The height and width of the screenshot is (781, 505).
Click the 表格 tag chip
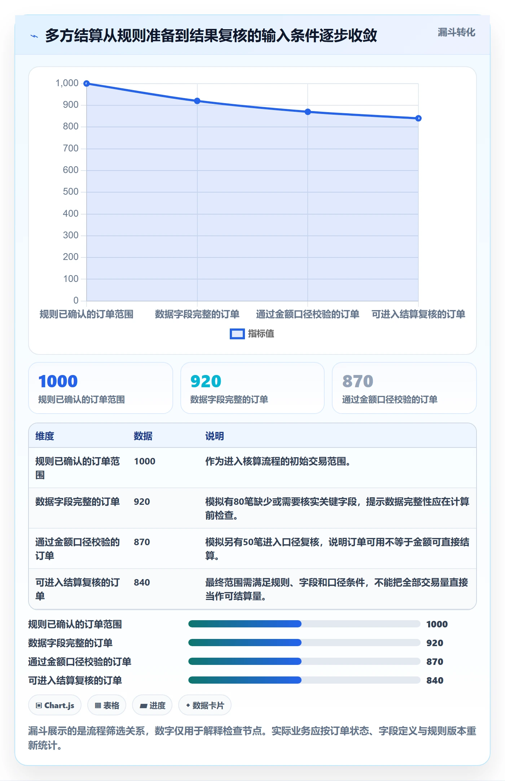[x=107, y=705]
